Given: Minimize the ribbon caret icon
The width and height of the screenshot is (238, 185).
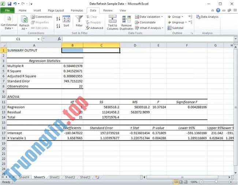Looking at the screenshot, I should click(x=212, y=11).
